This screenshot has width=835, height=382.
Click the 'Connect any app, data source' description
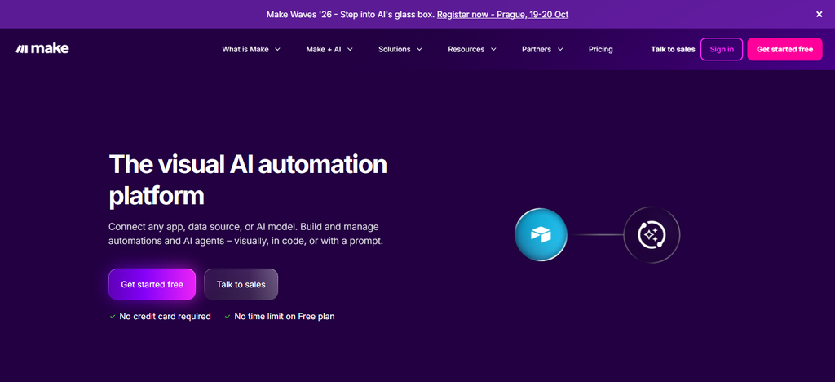point(246,233)
